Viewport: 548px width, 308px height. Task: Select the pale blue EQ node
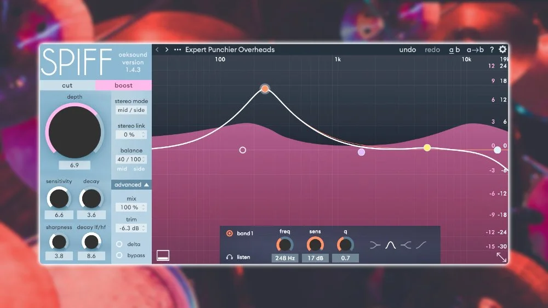498,150
